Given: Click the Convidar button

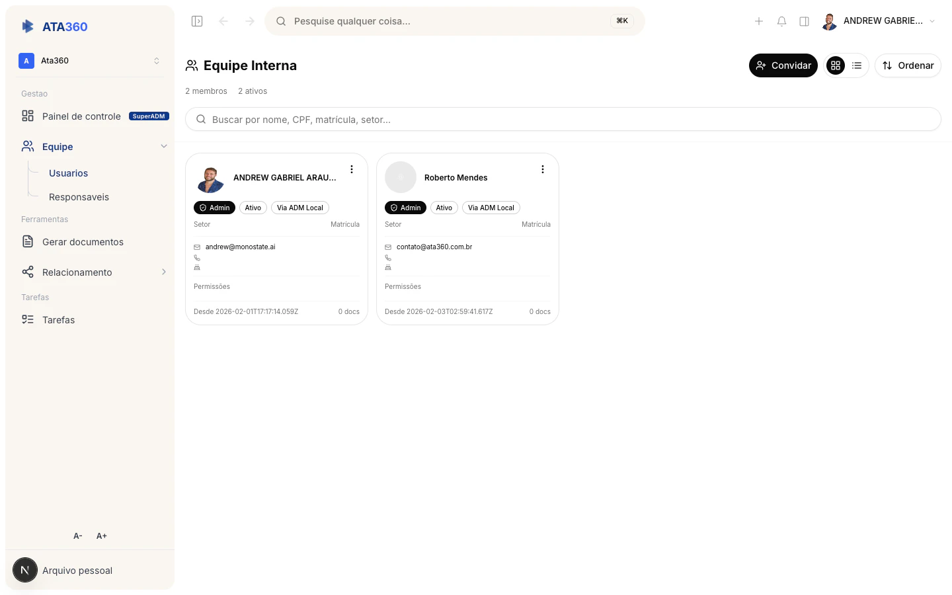Looking at the screenshot, I should tap(783, 65).
